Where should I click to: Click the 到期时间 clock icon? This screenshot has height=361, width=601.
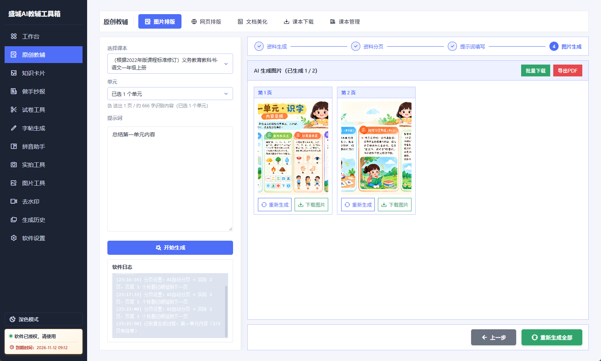[12, 348]
